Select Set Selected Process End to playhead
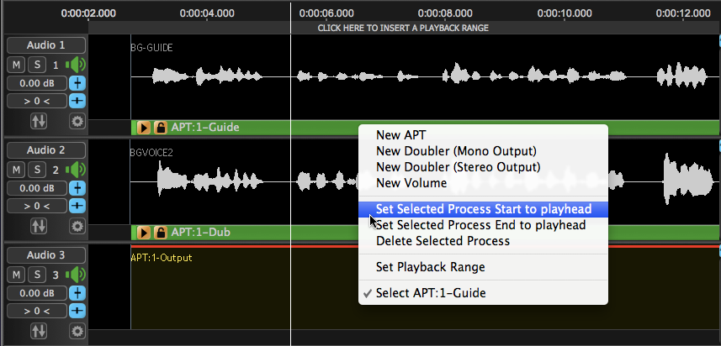The height and width of the screenshot is (346, 721). (483, 225)
